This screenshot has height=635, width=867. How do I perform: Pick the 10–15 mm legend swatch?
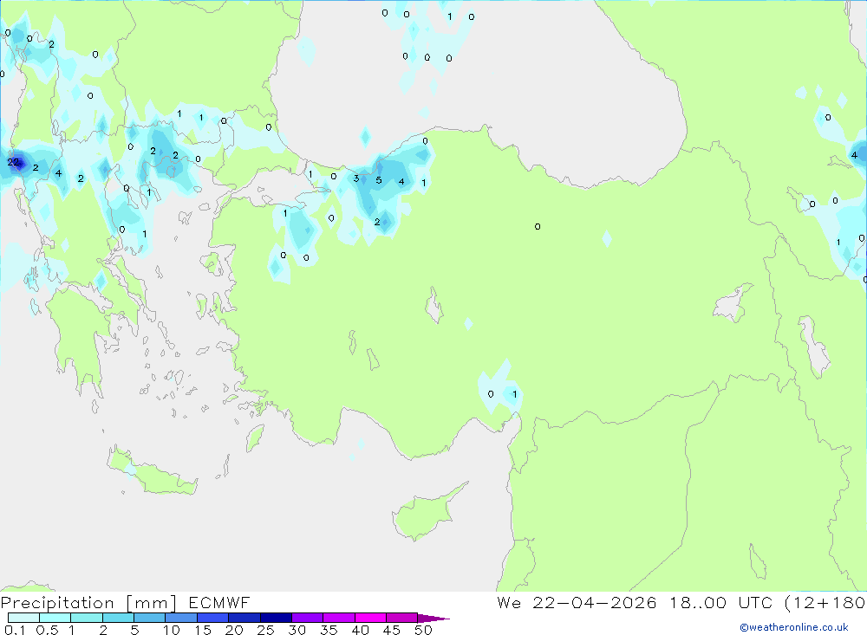(x=181, y=618)
